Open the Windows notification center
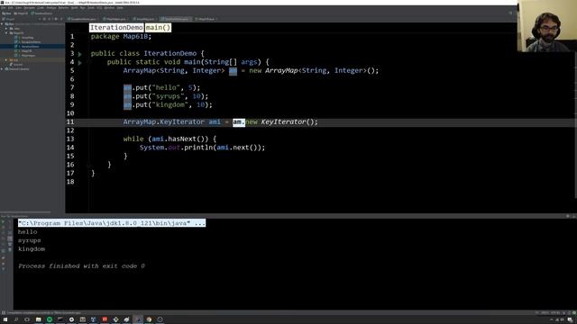 click(x=570, y=320)
